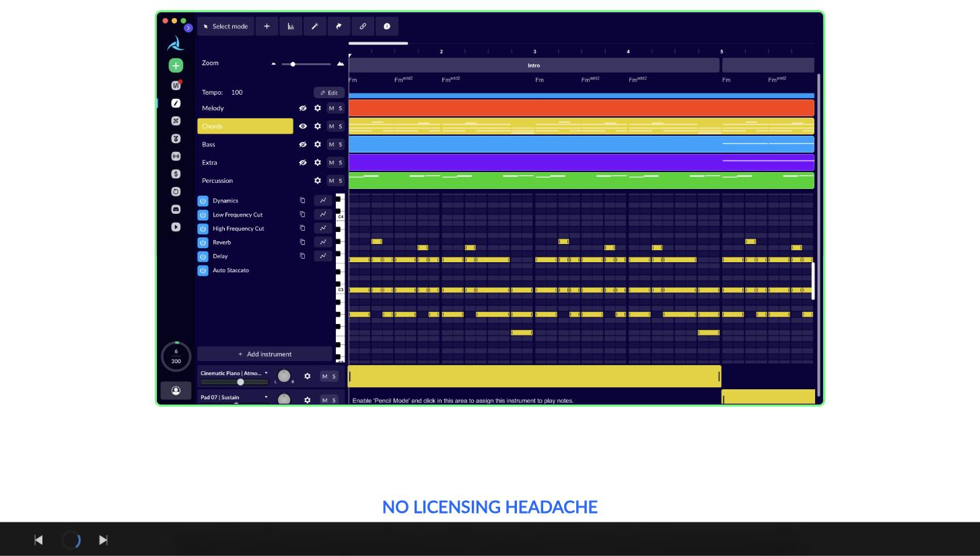This screenshot has width=980, height=556.
Task: Toggle the Dynamics power button
Action: pos(203,201)
